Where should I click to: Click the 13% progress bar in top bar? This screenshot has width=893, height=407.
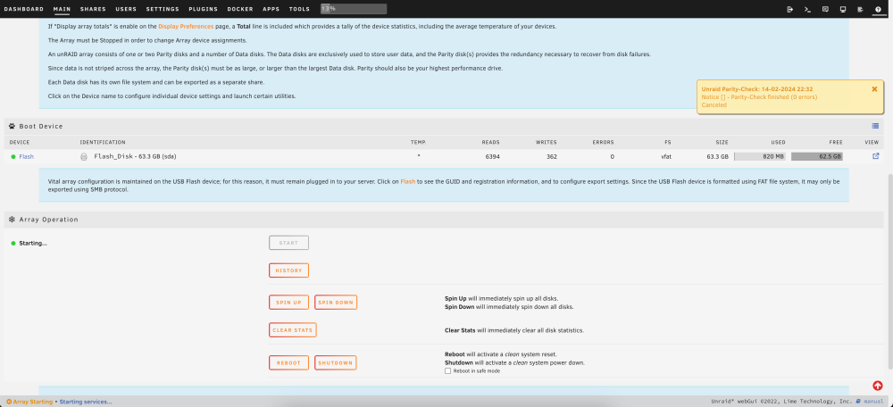[x=354, y=9]
